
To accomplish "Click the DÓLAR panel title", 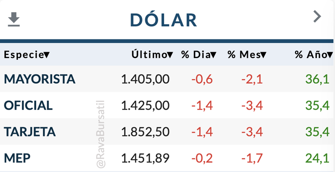I will [164, 20].
